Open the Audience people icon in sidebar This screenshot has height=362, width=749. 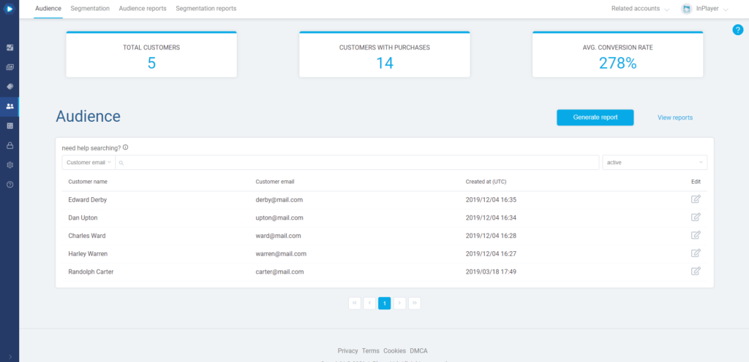pos(10,107)
